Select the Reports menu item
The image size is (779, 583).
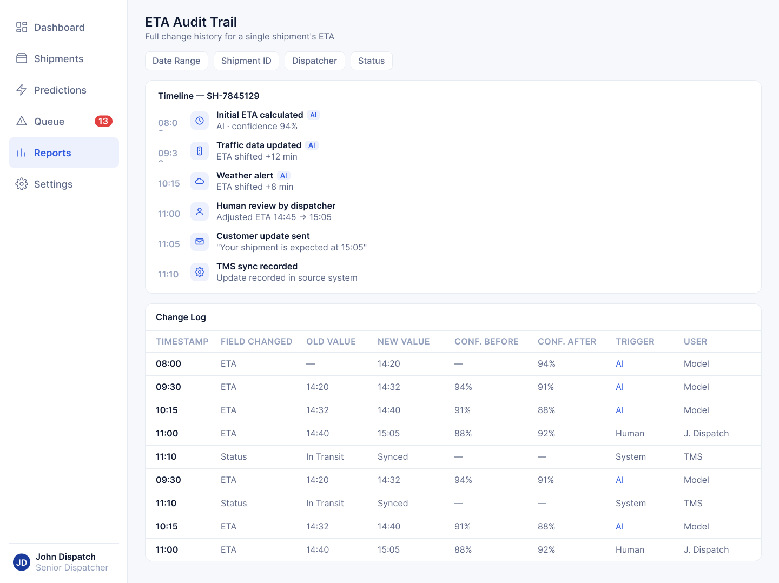(64, 153)
